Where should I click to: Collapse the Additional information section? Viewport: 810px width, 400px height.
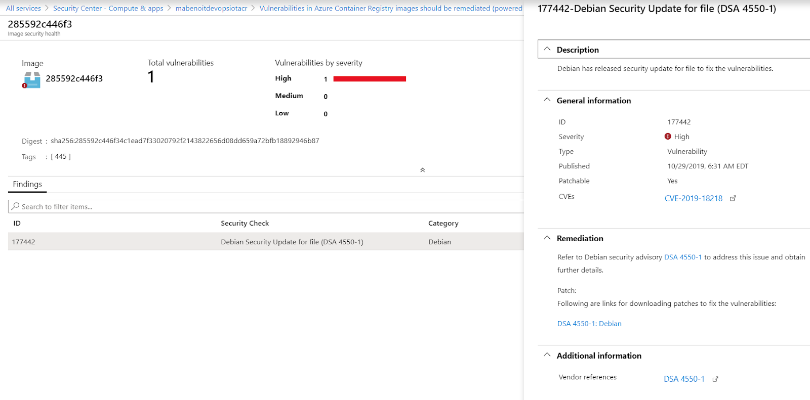click(547, 355)
